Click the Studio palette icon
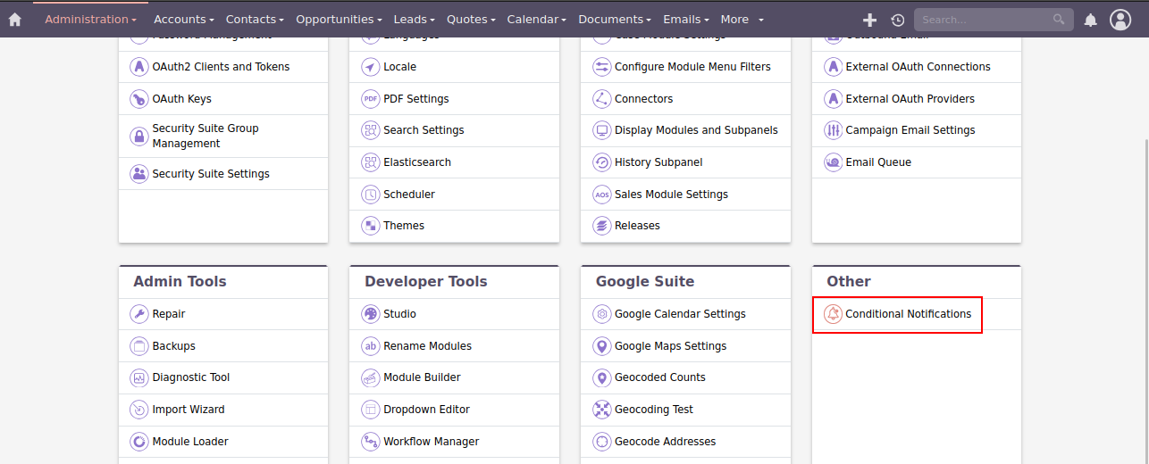 point(370,314)
